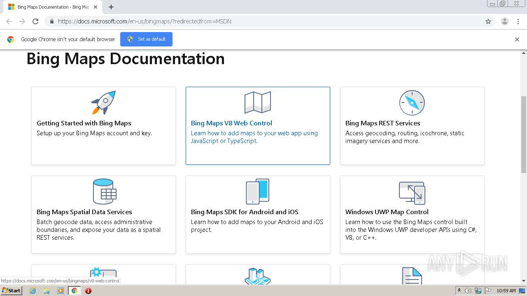This screenshot has width=527, height=296.
Task: Open the Windows UWP Map Control link
Action: click(x=387, y=212)
